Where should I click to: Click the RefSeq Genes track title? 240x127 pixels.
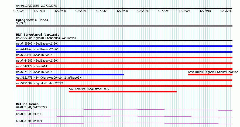[27, 104]
